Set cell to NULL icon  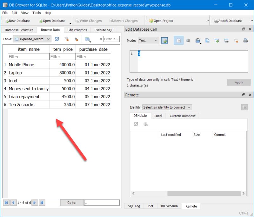tap(236, 41)
